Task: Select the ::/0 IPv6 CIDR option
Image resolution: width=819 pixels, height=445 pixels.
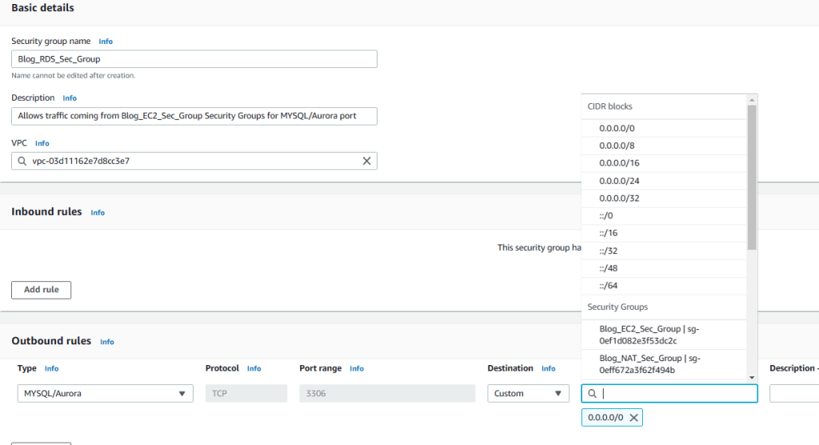Action: click(605, 216)
